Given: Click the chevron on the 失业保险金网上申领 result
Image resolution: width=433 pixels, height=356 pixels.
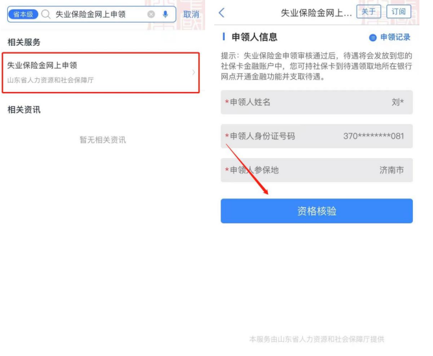Looking at the screenshot, I should pyautogui.click(x=194, y=72).
